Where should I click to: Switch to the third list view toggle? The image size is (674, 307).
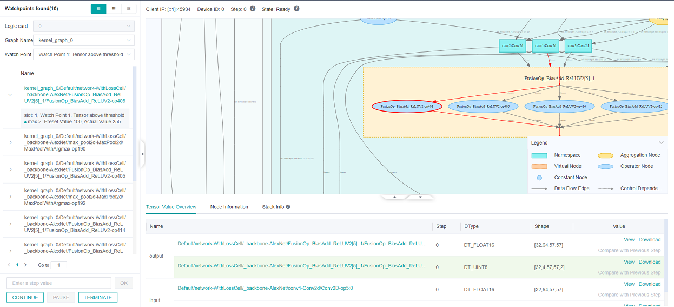click(128, 9)
